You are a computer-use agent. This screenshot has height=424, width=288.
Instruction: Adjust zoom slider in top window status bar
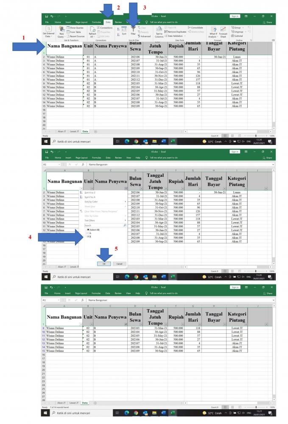[256, 136]
